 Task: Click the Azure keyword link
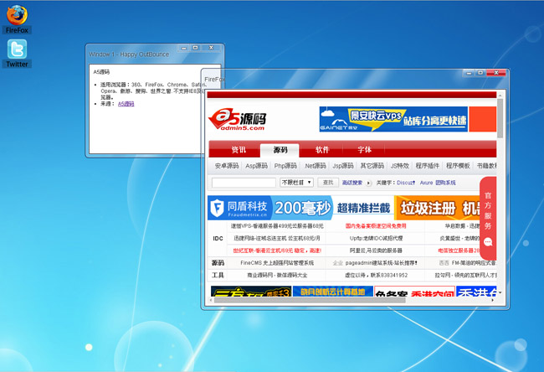[426, 183]
